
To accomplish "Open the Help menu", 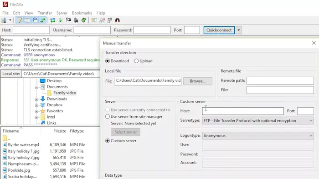I will click(x=101, y=13).
